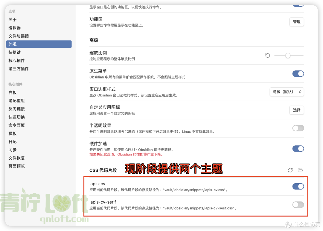Enable the translucent window effect
The image size is (323, 231).
coord(298,128)
